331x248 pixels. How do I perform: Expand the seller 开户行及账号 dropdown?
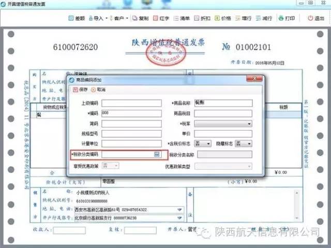(179, 218)
